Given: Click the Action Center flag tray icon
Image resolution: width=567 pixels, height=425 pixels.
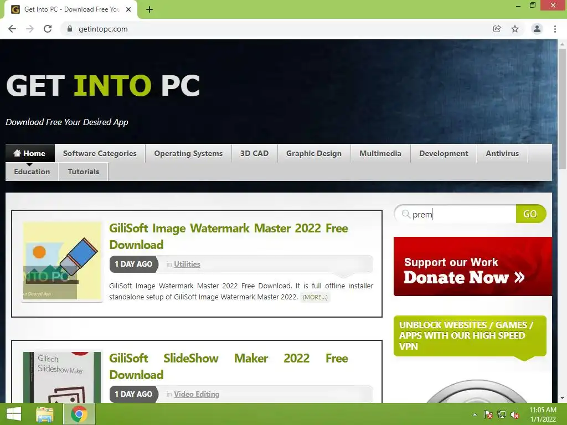Looking at the screenshot, I should coord(488,414).
